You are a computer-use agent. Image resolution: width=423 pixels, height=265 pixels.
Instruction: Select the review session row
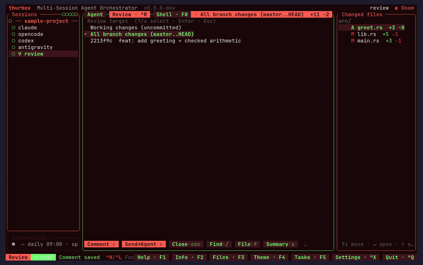43,54
